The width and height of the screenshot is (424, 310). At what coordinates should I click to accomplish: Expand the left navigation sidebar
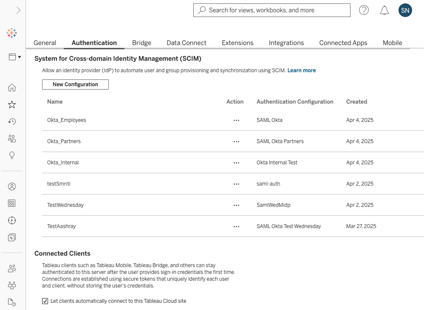click(x=18, y=10)
